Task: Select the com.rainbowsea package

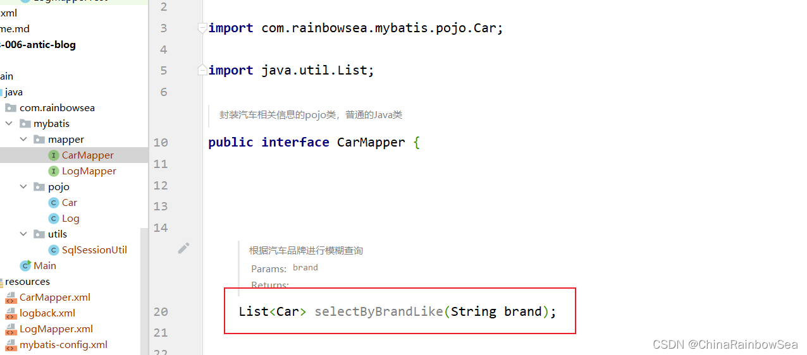Action: click(57, 108)
